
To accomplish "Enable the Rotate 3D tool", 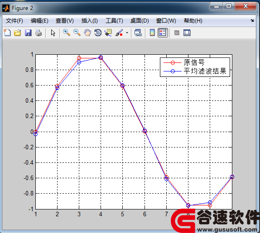I will pyautogui.click(x=98, y=33).
